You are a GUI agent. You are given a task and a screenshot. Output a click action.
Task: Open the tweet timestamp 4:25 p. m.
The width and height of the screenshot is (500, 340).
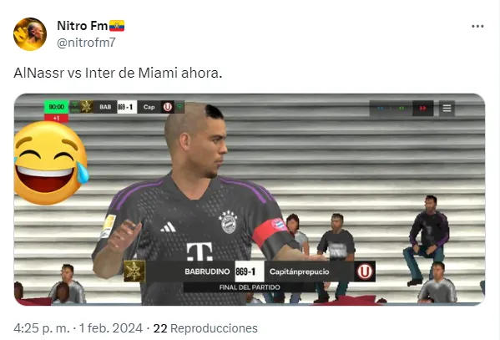(x=42, y=328)
